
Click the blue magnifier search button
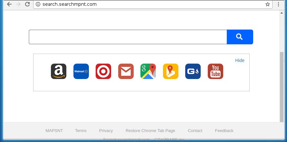pyautogui.click(x=240, y=37)
